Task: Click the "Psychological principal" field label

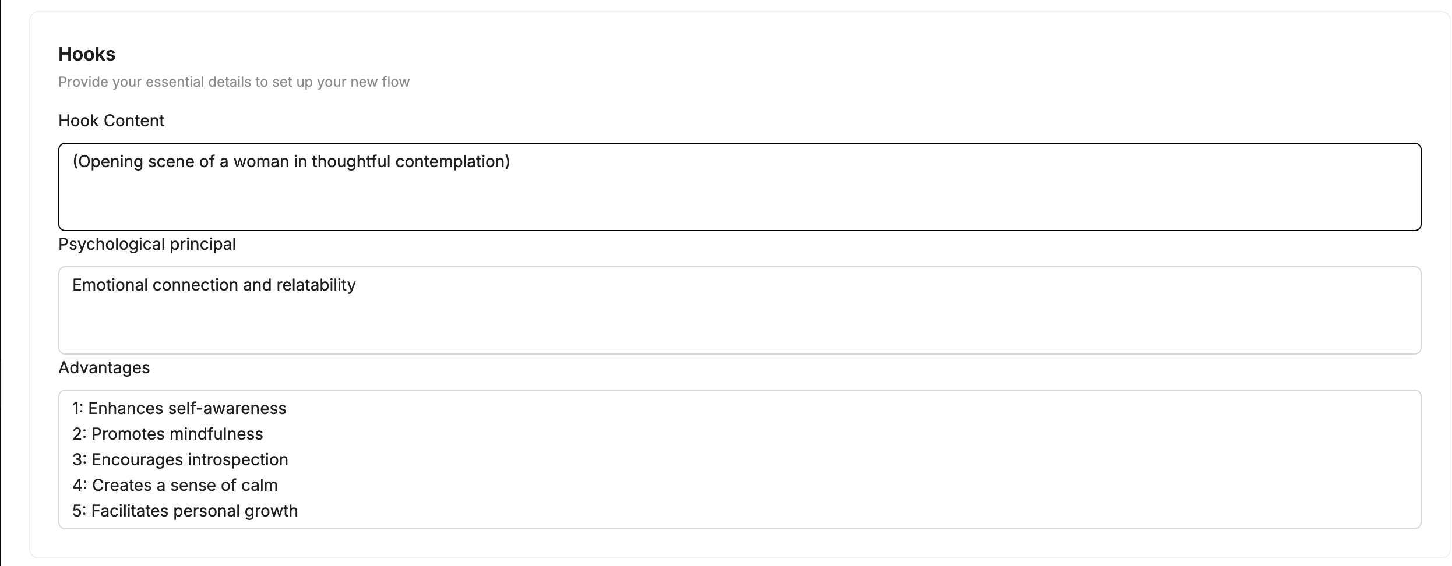Action: point(147,244)
